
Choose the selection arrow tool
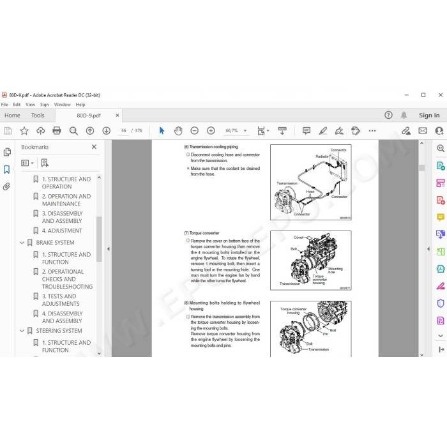pyautogui.click(x=162, y=131)
